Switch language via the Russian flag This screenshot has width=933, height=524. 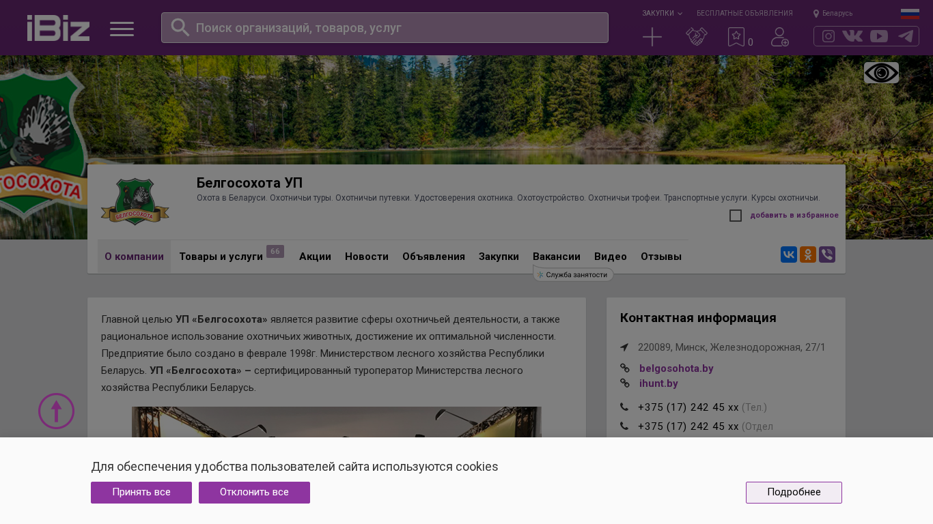910,14
